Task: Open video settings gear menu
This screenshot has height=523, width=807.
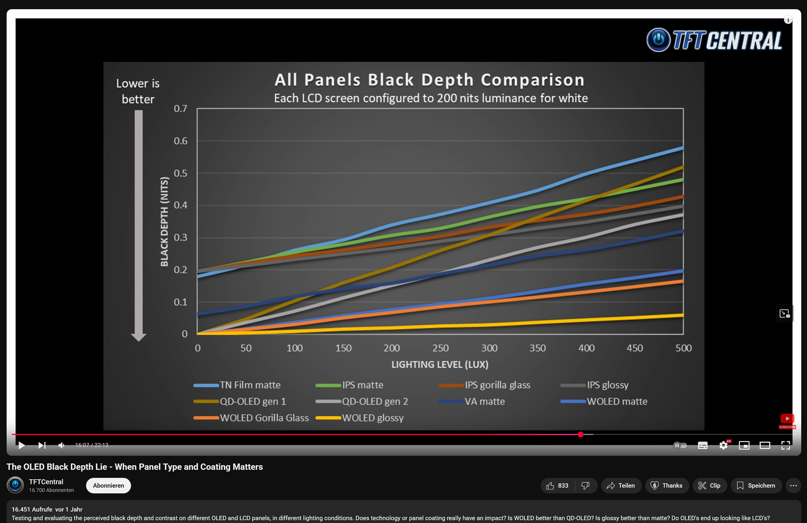Action: point(723,445)
